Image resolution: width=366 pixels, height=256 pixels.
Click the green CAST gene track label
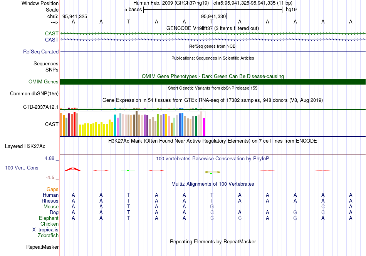[52, 34]
